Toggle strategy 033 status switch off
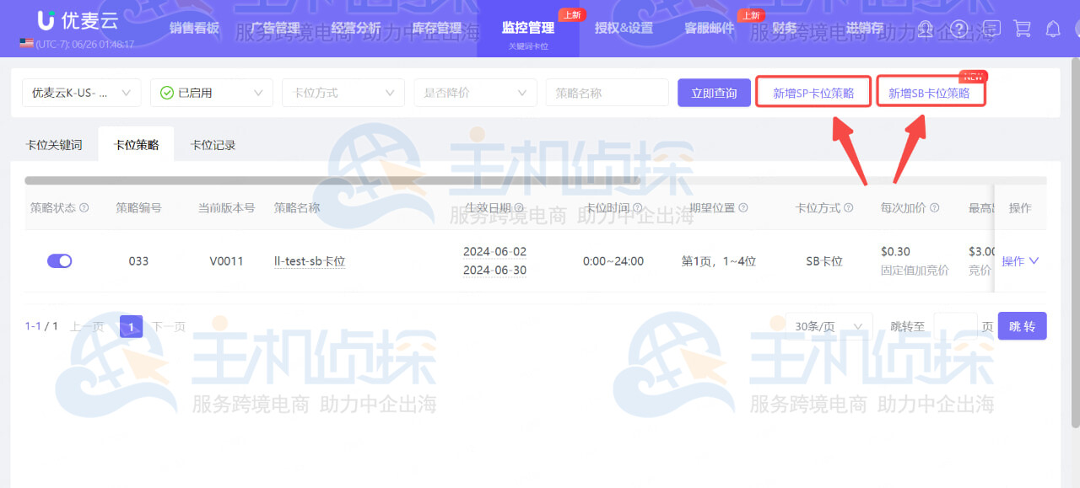Screen dimensions: 1080x488 point(59,261)
